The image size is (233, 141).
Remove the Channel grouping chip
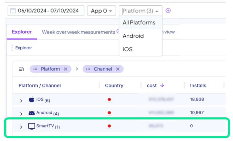coord(118,69)
